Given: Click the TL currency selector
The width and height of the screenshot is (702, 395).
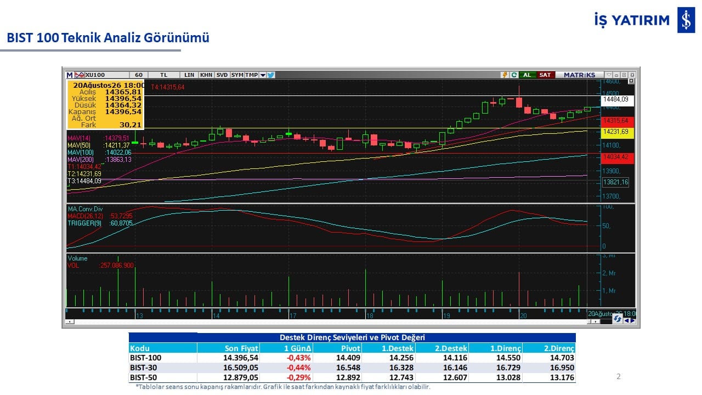Looking at the screenshot, I should pos(164,75).
